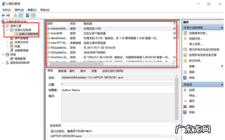Expand the 性能 tree node
Viewport: 225px width, 140px height.
tap(7, 47)
